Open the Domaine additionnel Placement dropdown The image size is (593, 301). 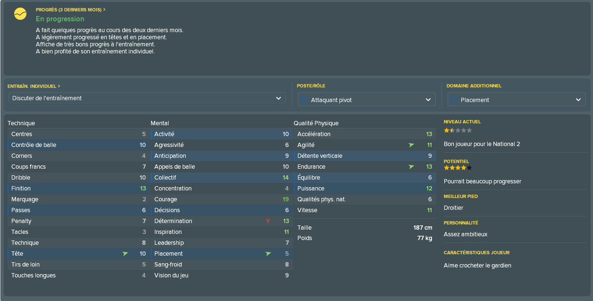point(517,100)
